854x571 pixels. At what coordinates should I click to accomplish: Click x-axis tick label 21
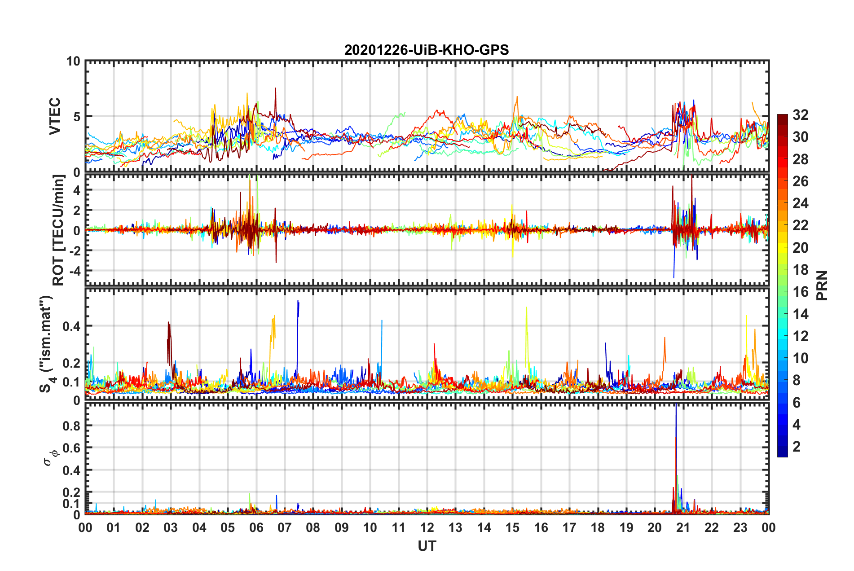click(683, 527)
